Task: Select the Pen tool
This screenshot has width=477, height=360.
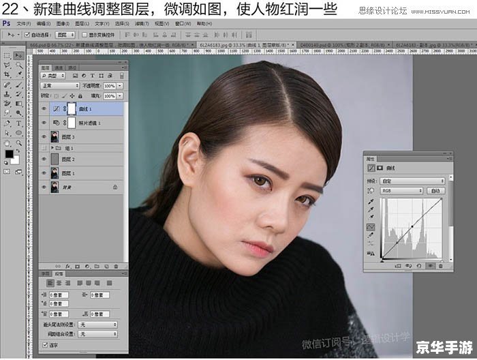Action: [x=7, y=123]
